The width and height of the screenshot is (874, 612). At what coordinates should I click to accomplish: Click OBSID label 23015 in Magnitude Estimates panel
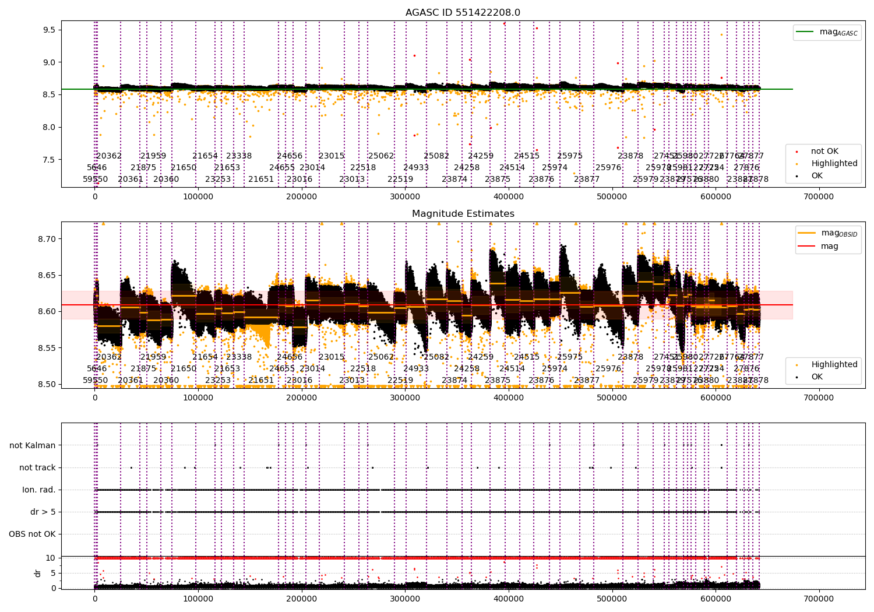click(x=332, y=357)
